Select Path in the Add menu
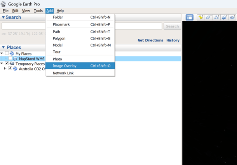This screenshot has width=237, height=165. (80, 32)
